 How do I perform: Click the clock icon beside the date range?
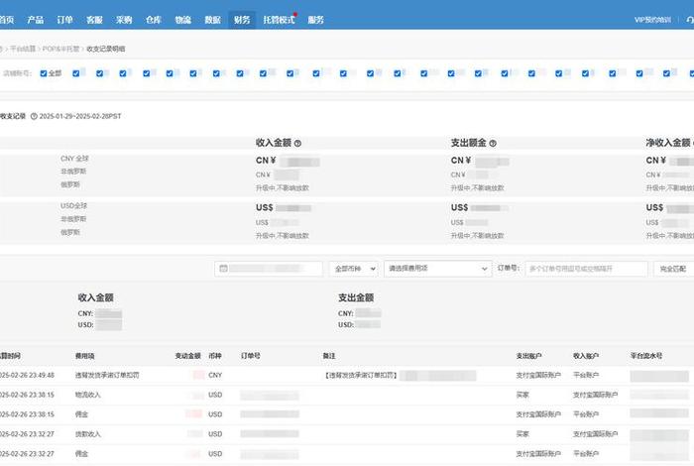tap(34, 116)
